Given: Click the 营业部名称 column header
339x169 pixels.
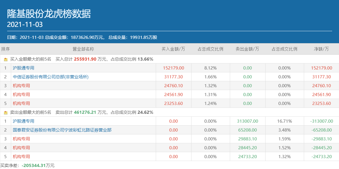Looking at the screenshot, I should pos(83,49).
